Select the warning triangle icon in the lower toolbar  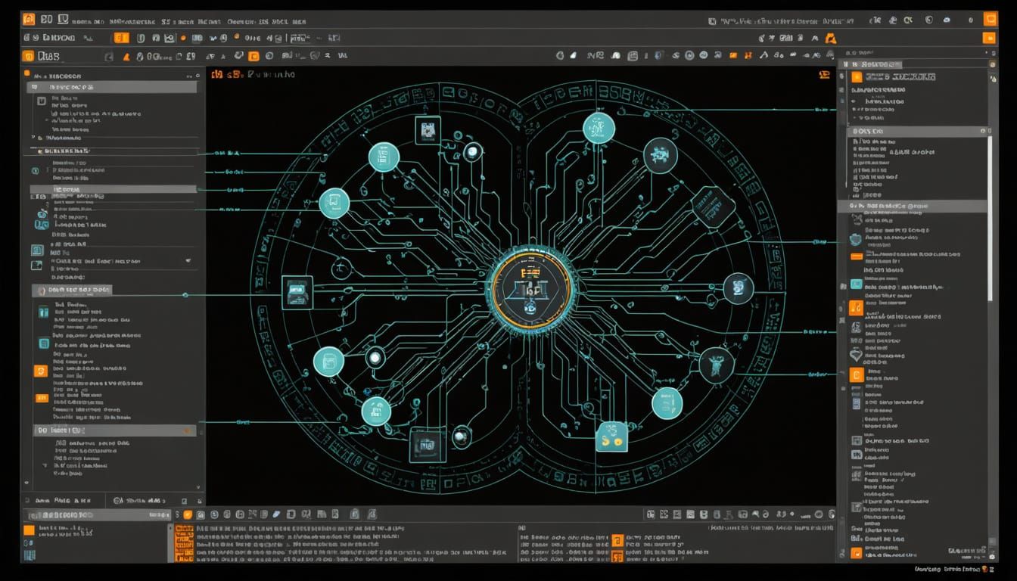(127, 55)
